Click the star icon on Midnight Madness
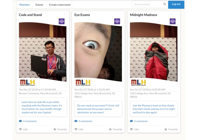198x140 pixels. point(166,129)
